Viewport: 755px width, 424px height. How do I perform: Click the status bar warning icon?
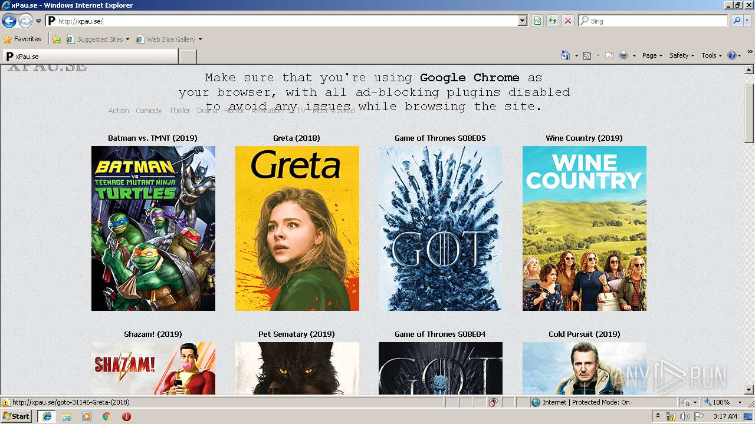pyautogui.click(x=6, y=402)
